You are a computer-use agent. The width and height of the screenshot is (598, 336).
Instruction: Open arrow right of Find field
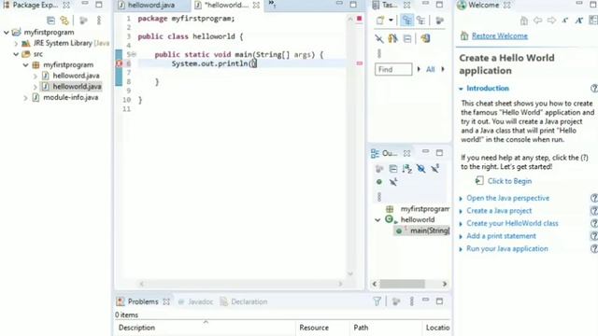pos(419,69)
